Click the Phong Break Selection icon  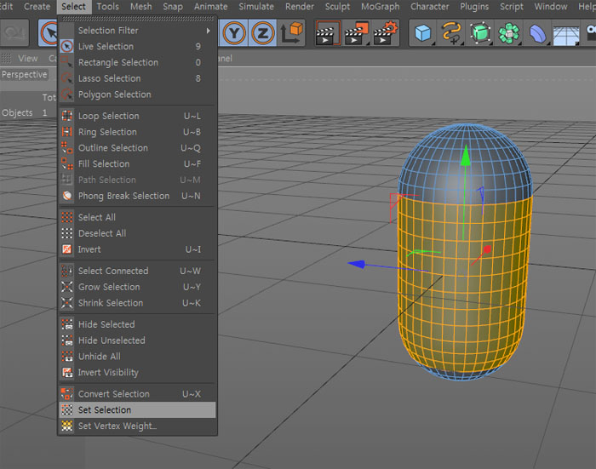point(67,196)
